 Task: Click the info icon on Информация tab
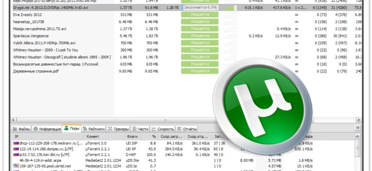pyautogui.click(x=35, y=129)
